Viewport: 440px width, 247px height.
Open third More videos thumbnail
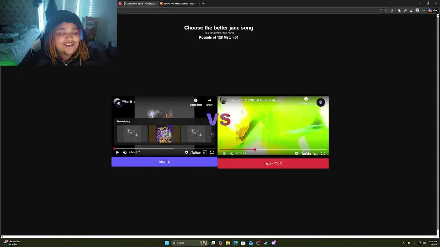coord(196,134)
